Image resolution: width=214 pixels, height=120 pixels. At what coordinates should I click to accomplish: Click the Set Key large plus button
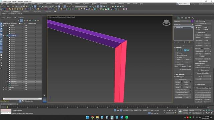click(180, 112)
